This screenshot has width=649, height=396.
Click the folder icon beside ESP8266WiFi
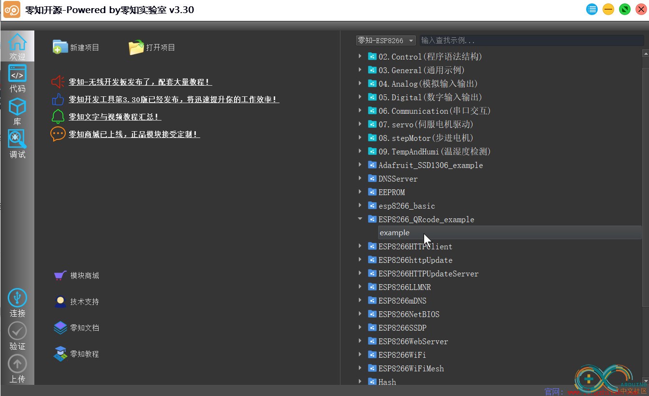(x=372, y=354)
